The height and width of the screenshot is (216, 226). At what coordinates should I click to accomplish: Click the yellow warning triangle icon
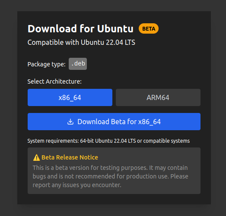36,157
